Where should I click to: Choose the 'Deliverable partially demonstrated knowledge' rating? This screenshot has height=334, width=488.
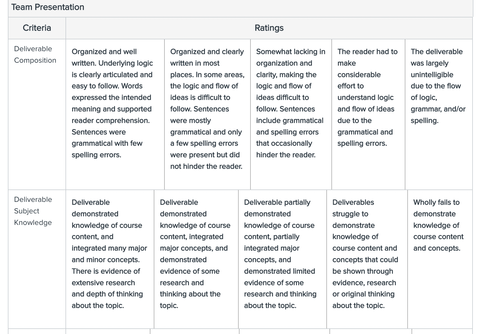(x=283, y=259)
